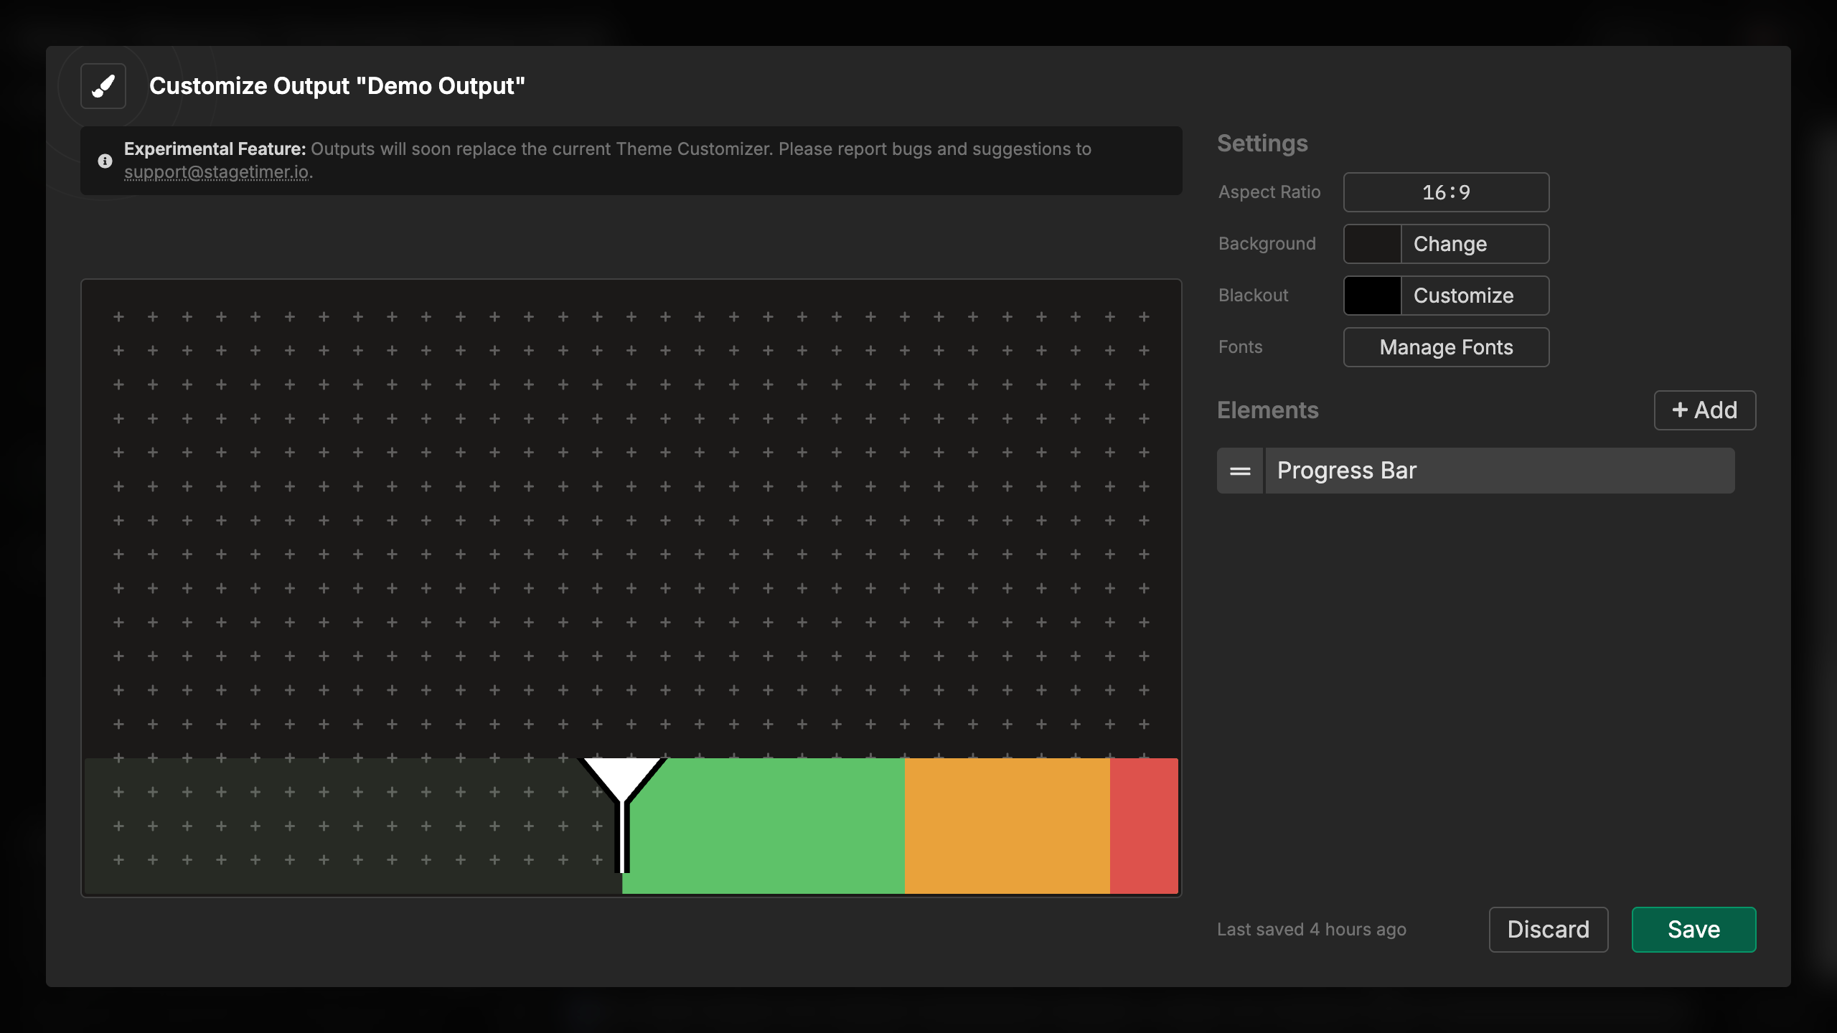
Task: Click the plus icon on the Add button
Action: pyautogui.click(x=1678, y=410)
